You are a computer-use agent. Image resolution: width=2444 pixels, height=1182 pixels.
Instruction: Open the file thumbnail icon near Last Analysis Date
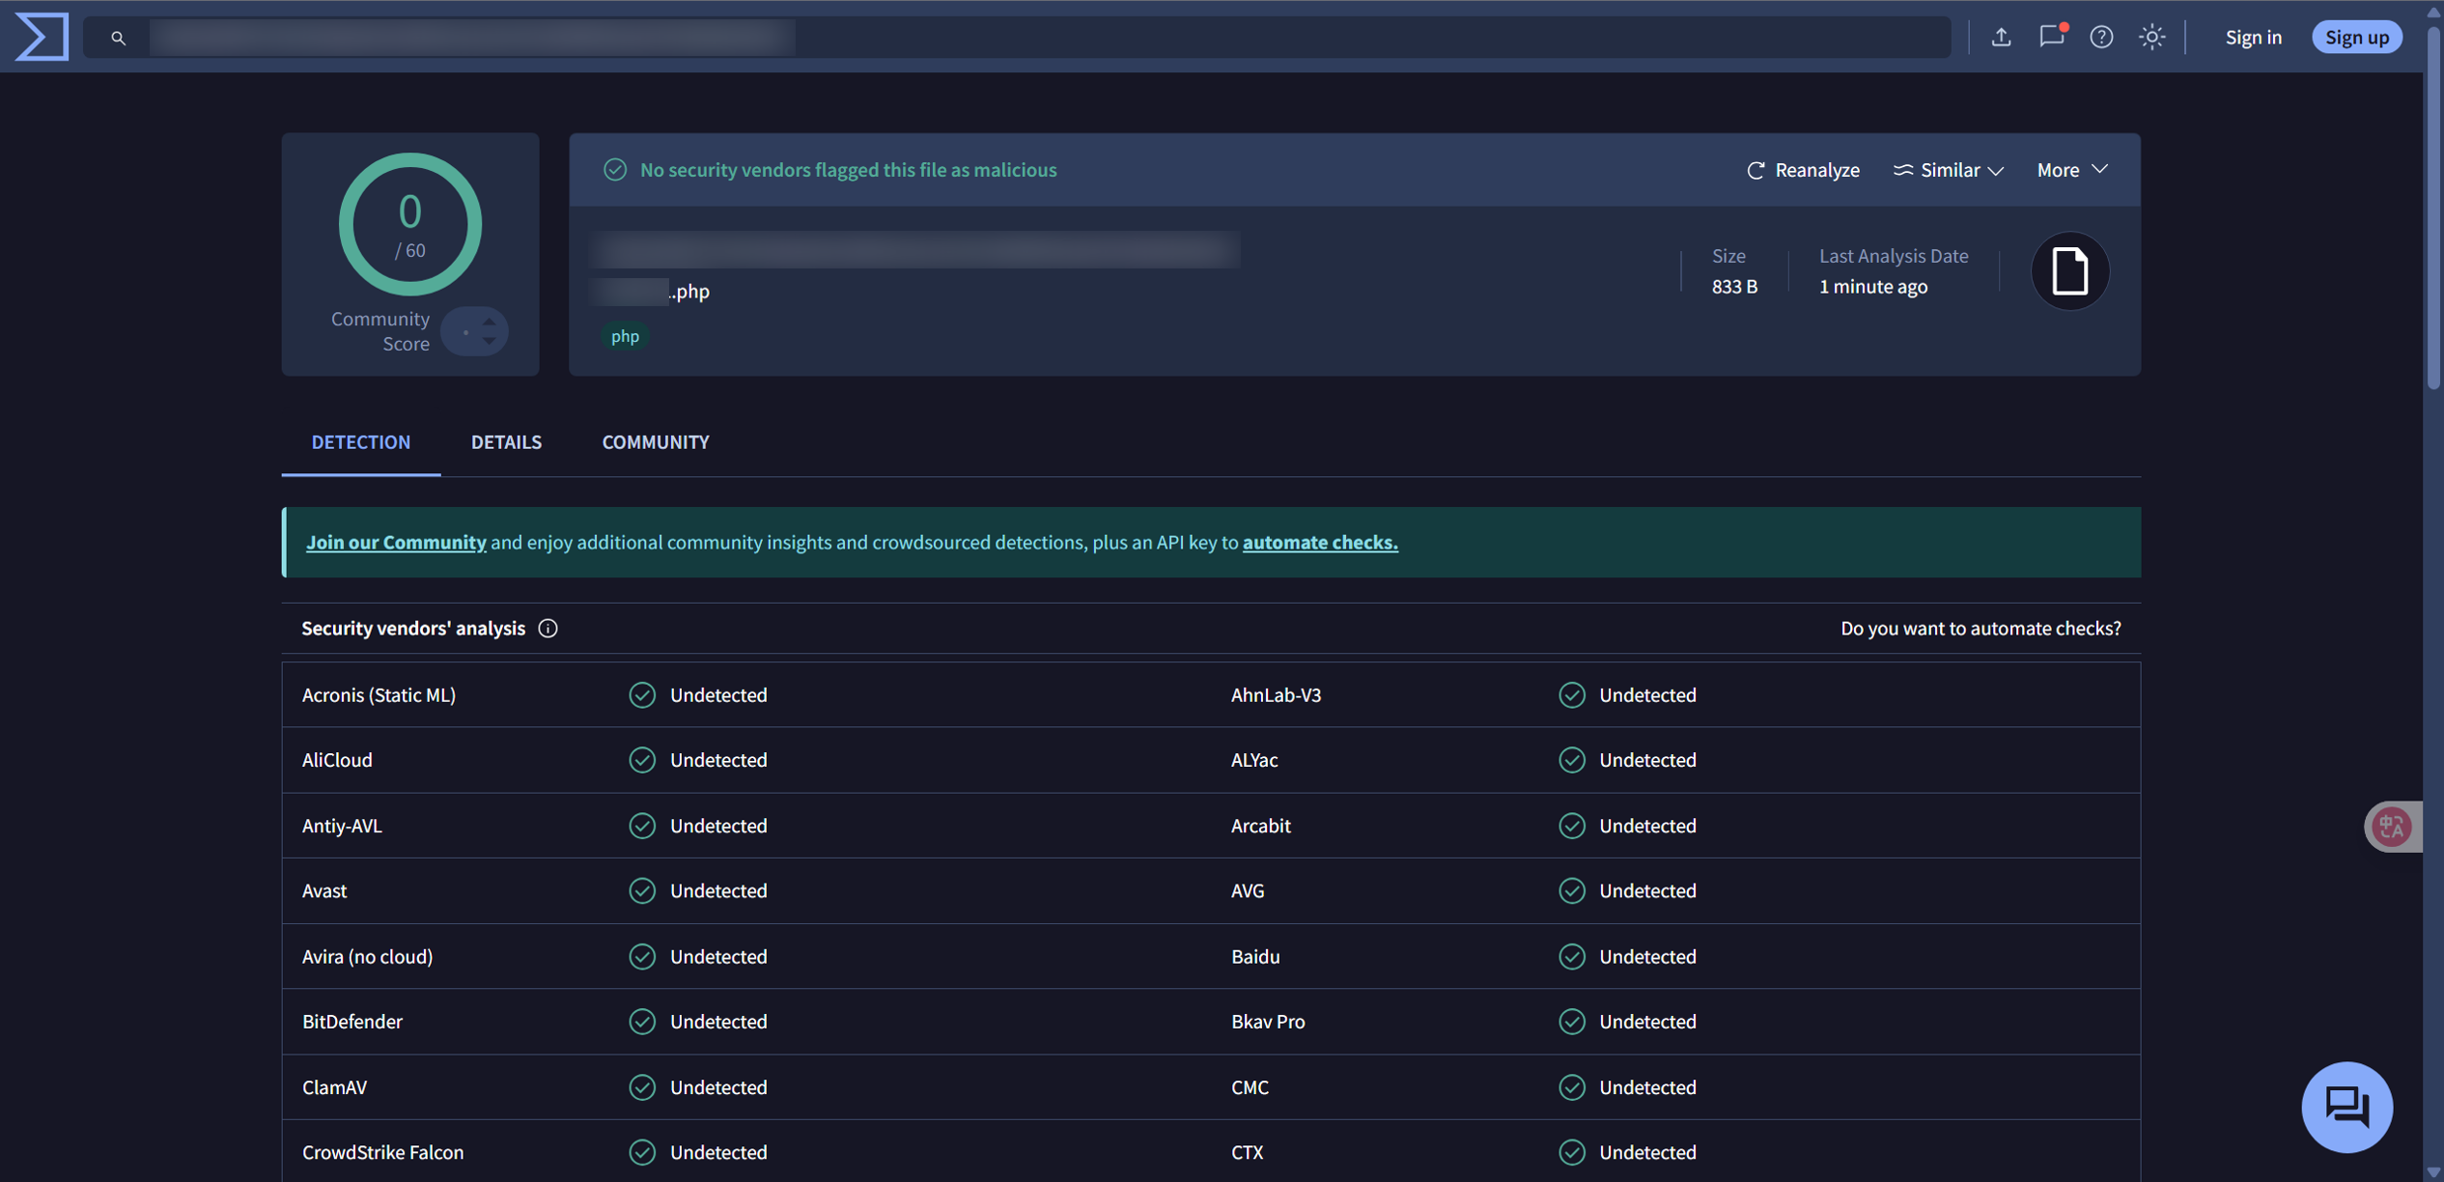[2069, 271]
